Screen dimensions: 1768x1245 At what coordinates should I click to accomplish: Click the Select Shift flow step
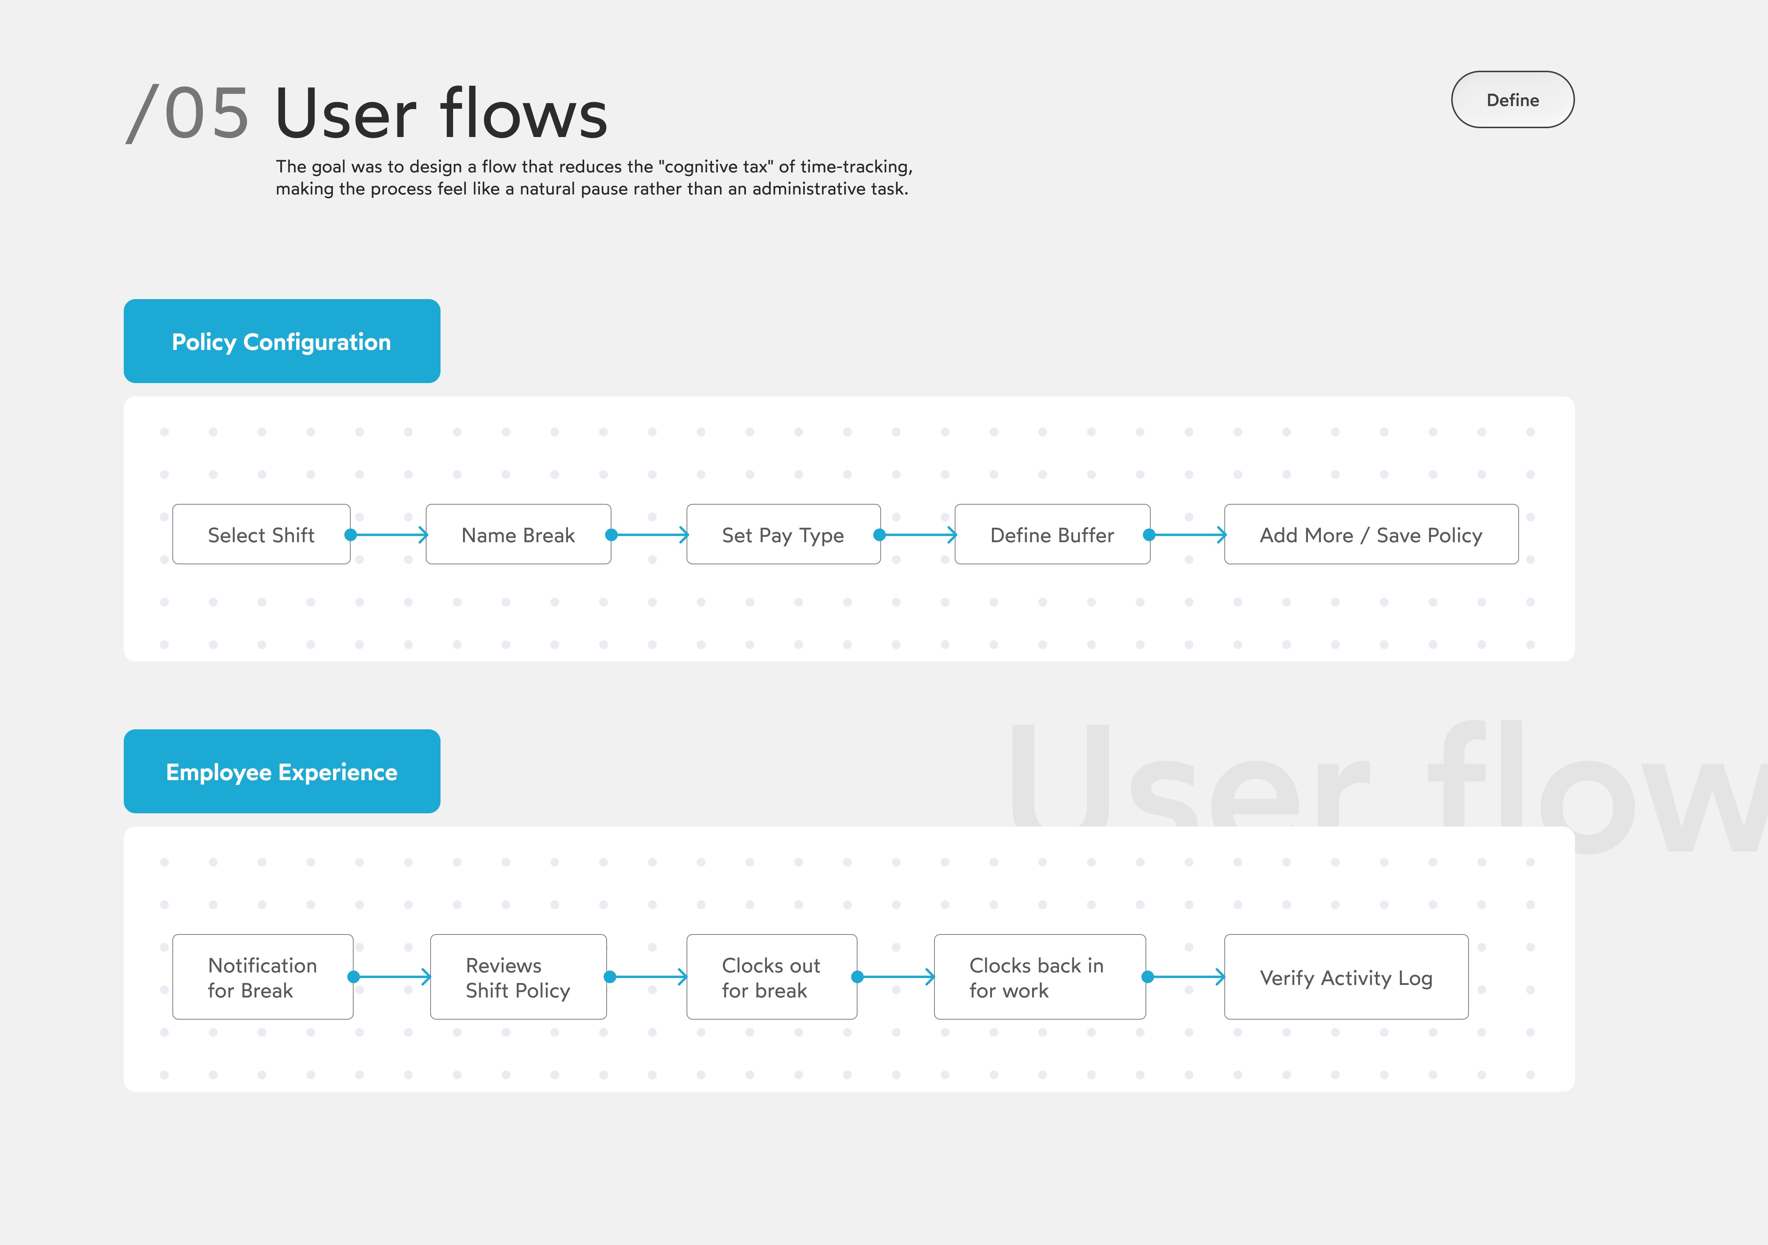pyautogui.click(x=261, y=534)
